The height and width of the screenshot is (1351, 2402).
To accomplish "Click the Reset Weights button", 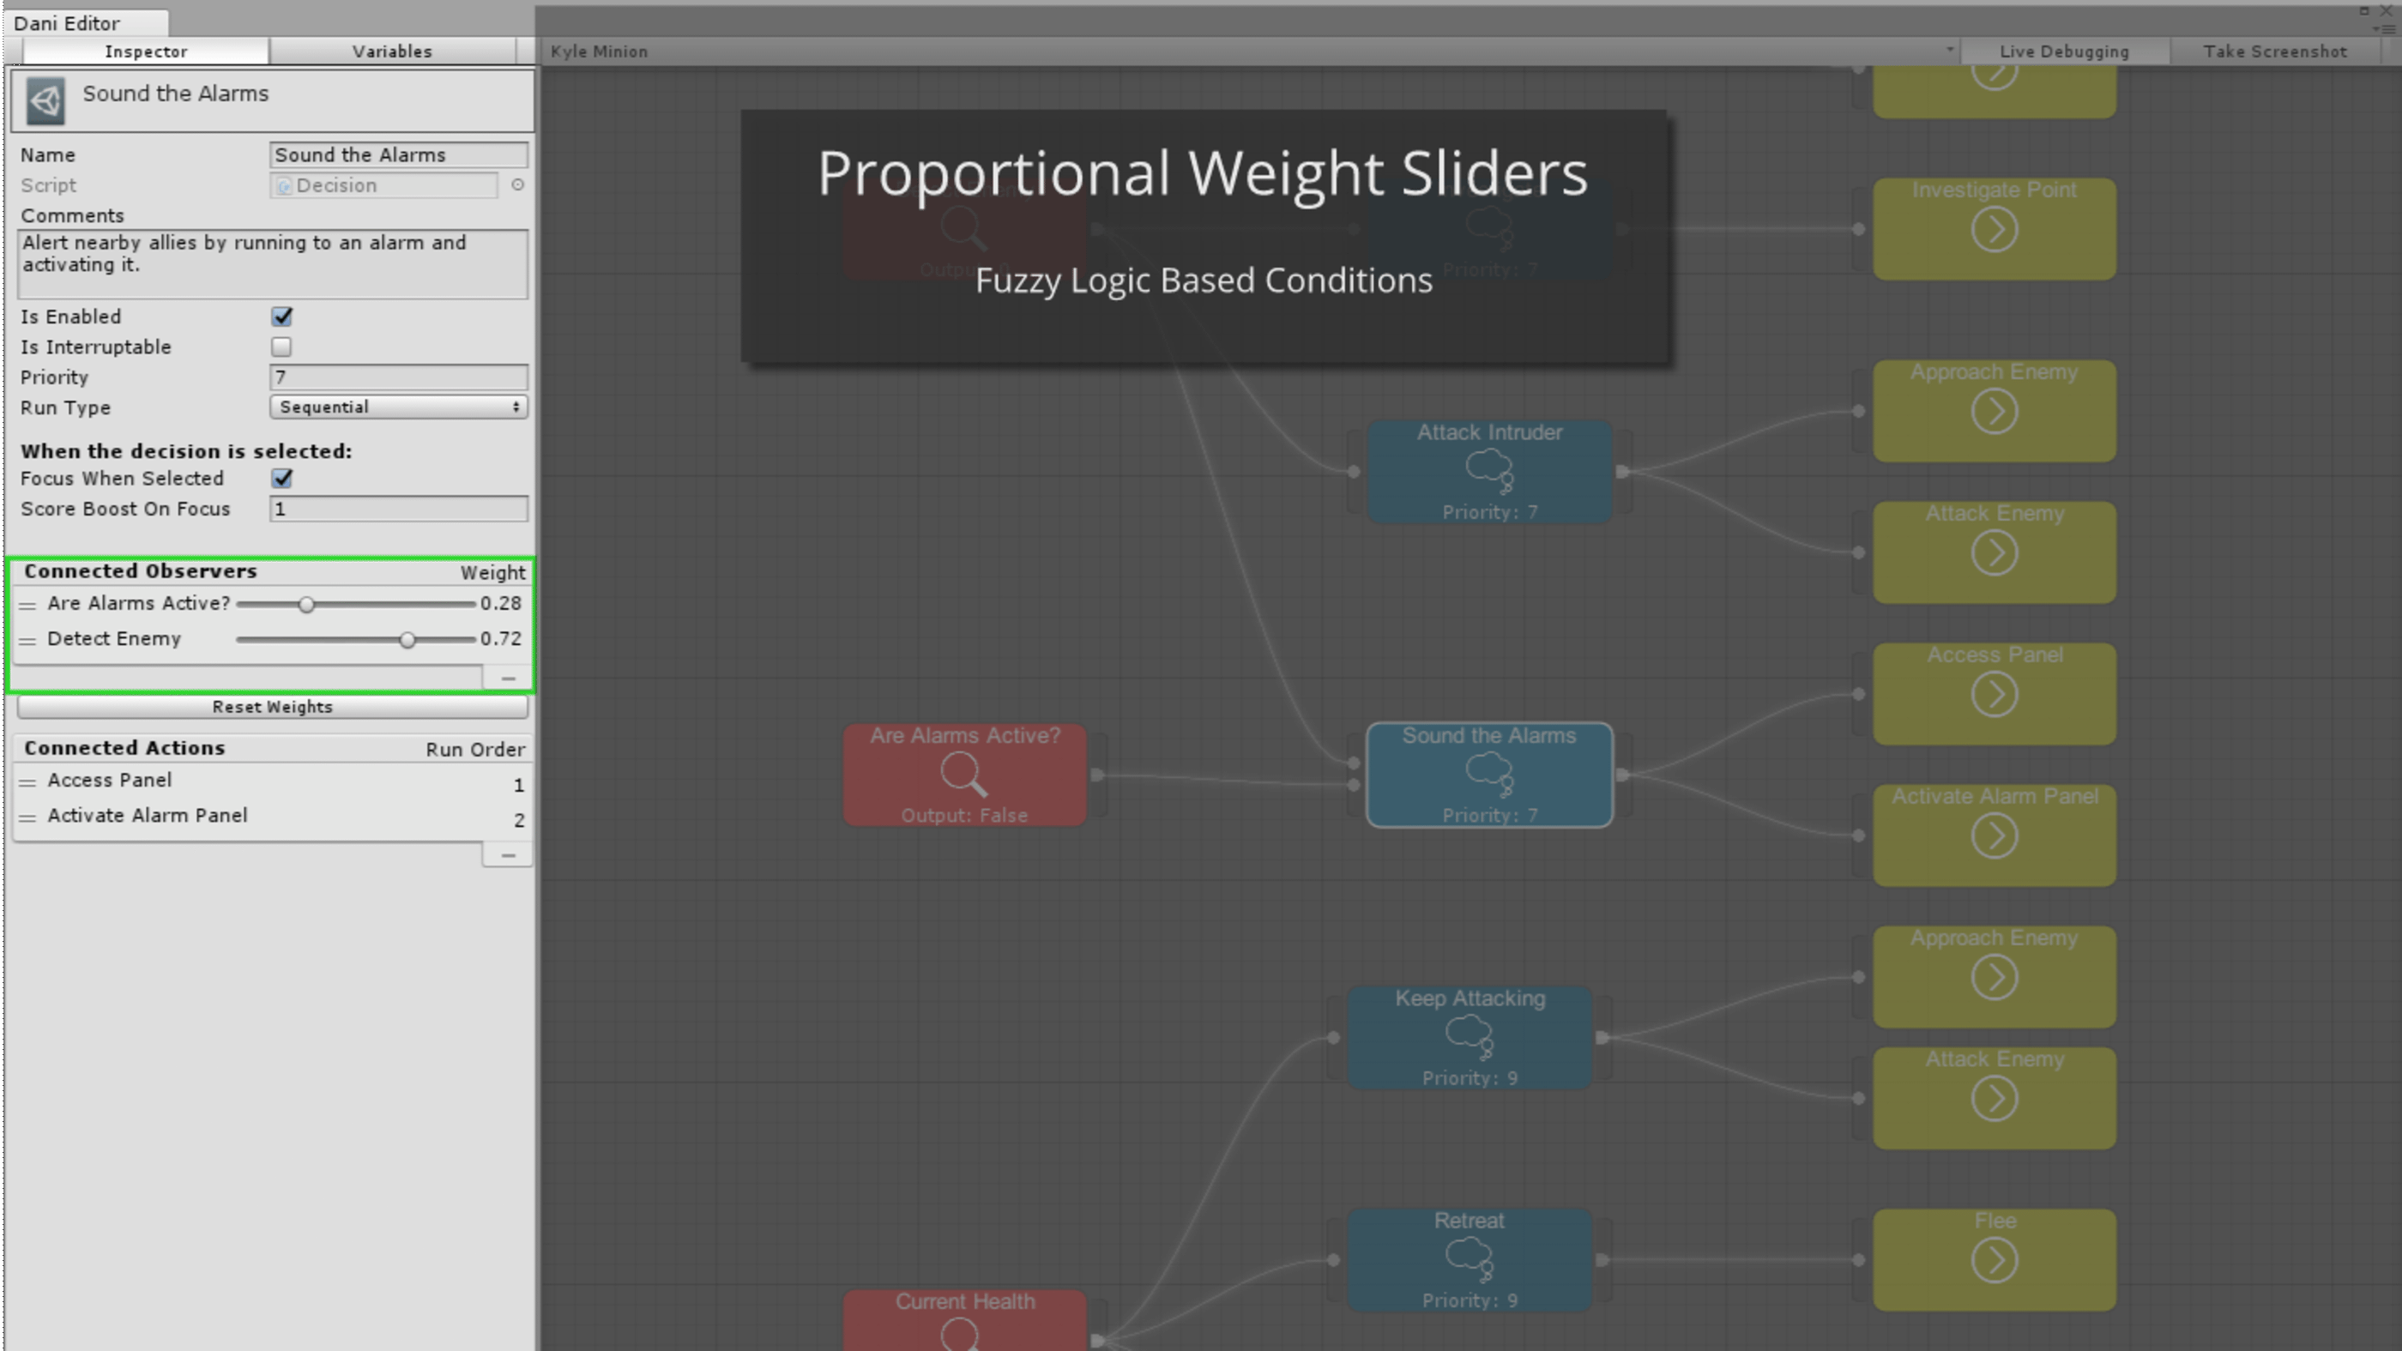I will point(272,707).
